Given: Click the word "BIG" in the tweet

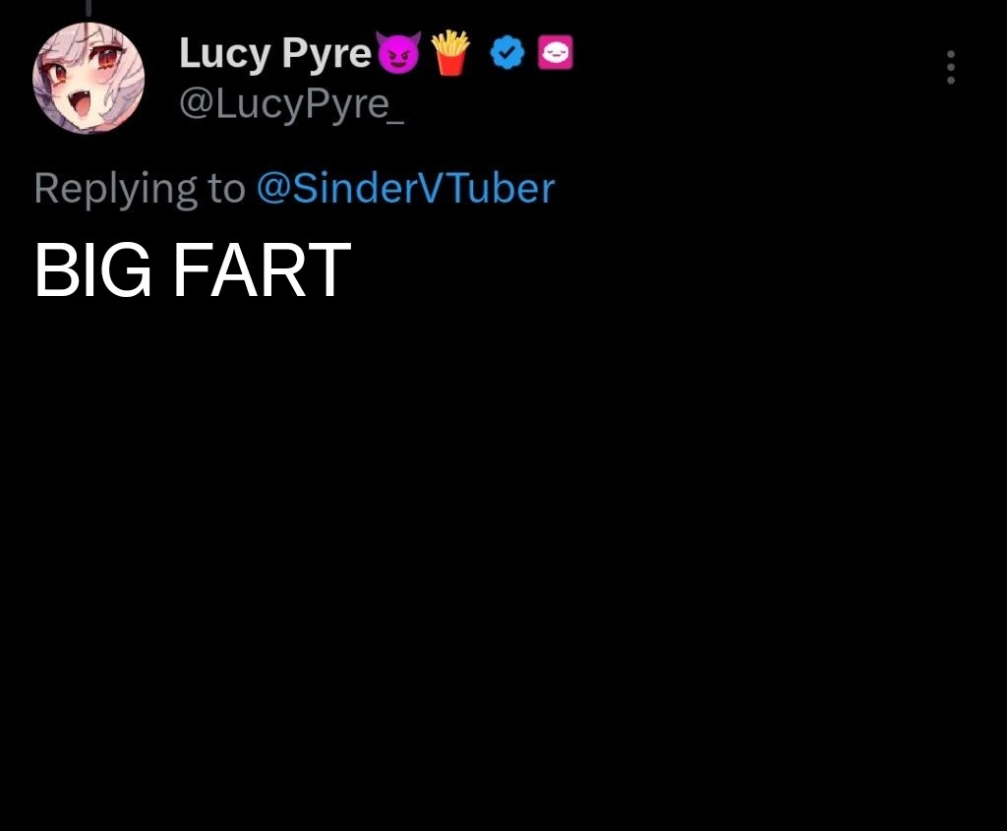Looking at the screenshot, I should (x=93, y=270).
